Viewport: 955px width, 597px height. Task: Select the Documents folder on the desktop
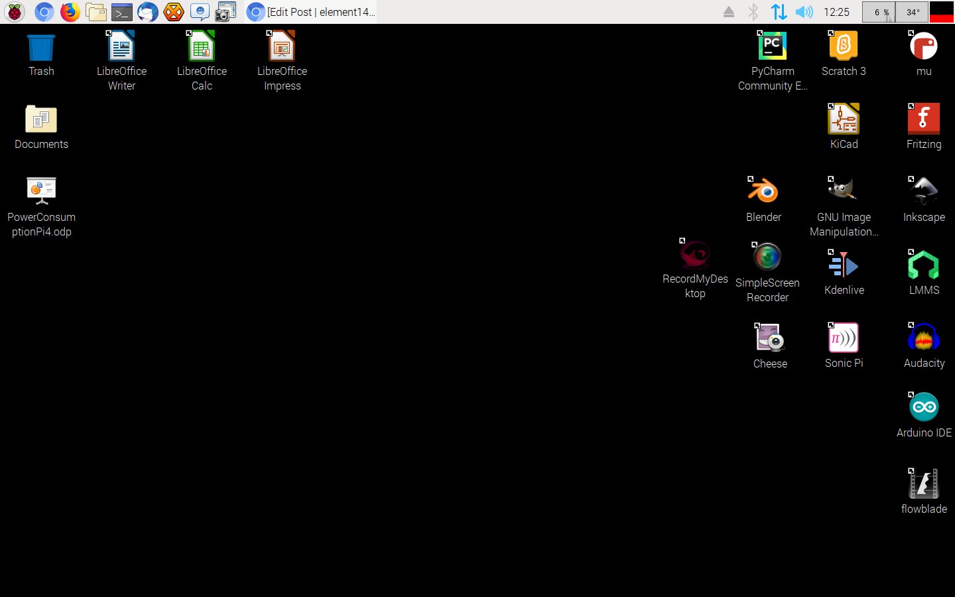pos(41,127)
